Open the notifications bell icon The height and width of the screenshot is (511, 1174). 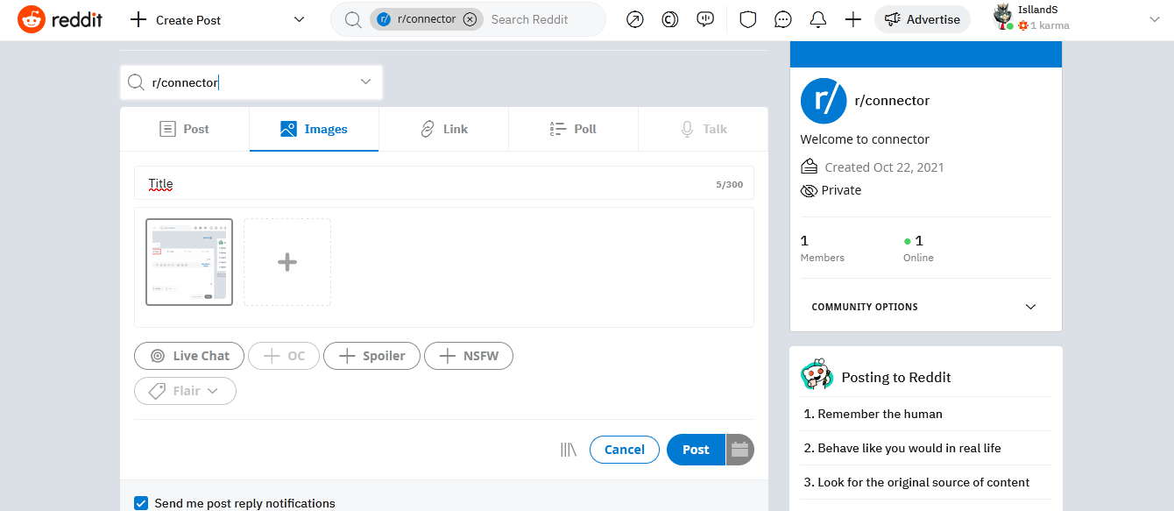tap(818, 19)
